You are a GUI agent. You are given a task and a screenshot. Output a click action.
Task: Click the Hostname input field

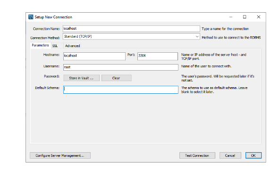tap(94, 56)
